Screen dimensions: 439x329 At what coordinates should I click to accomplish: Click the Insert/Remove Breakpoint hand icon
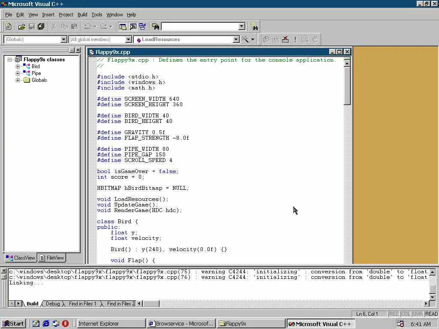(x=315, y=39)
